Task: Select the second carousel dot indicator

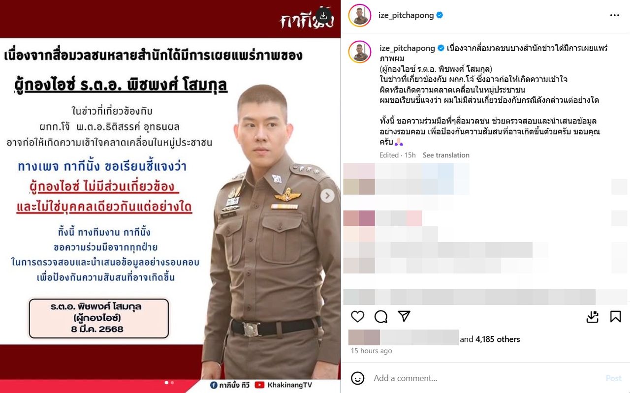Action: pos(172,382)
